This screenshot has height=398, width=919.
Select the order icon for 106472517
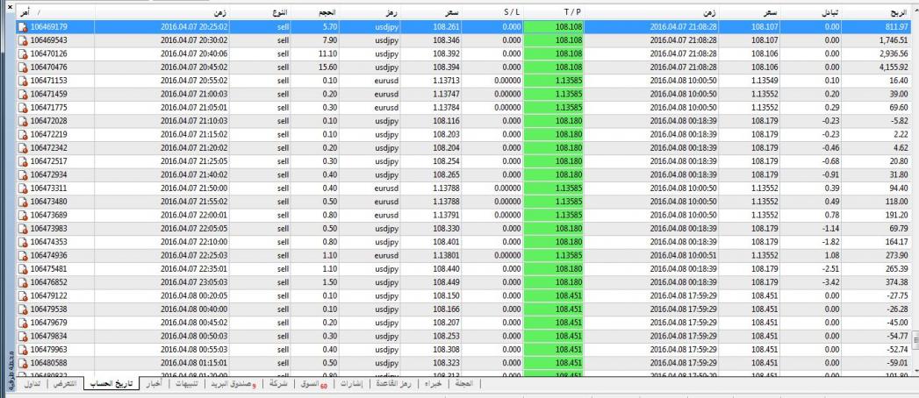[23, 161]
